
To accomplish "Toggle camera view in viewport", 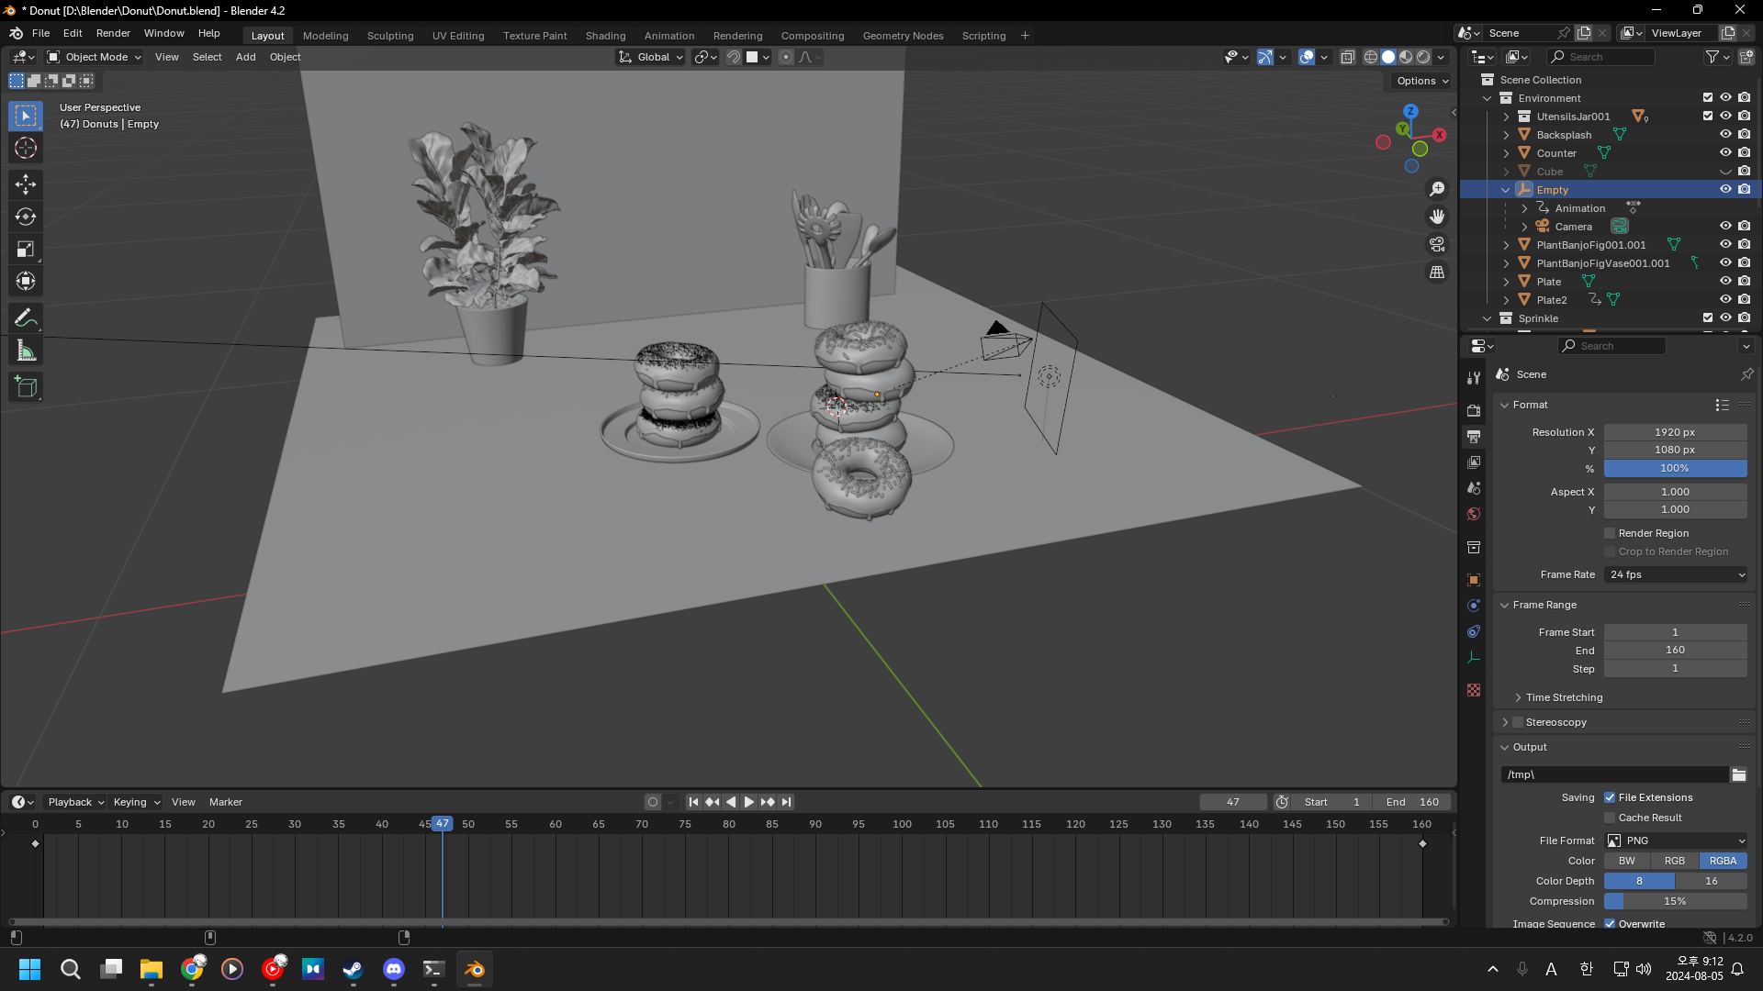I will pyautogui.click(x=1437, y=244).
